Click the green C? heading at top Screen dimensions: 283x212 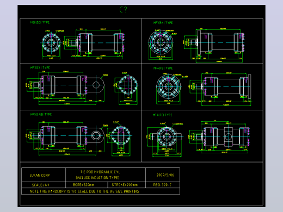(124, 9)
